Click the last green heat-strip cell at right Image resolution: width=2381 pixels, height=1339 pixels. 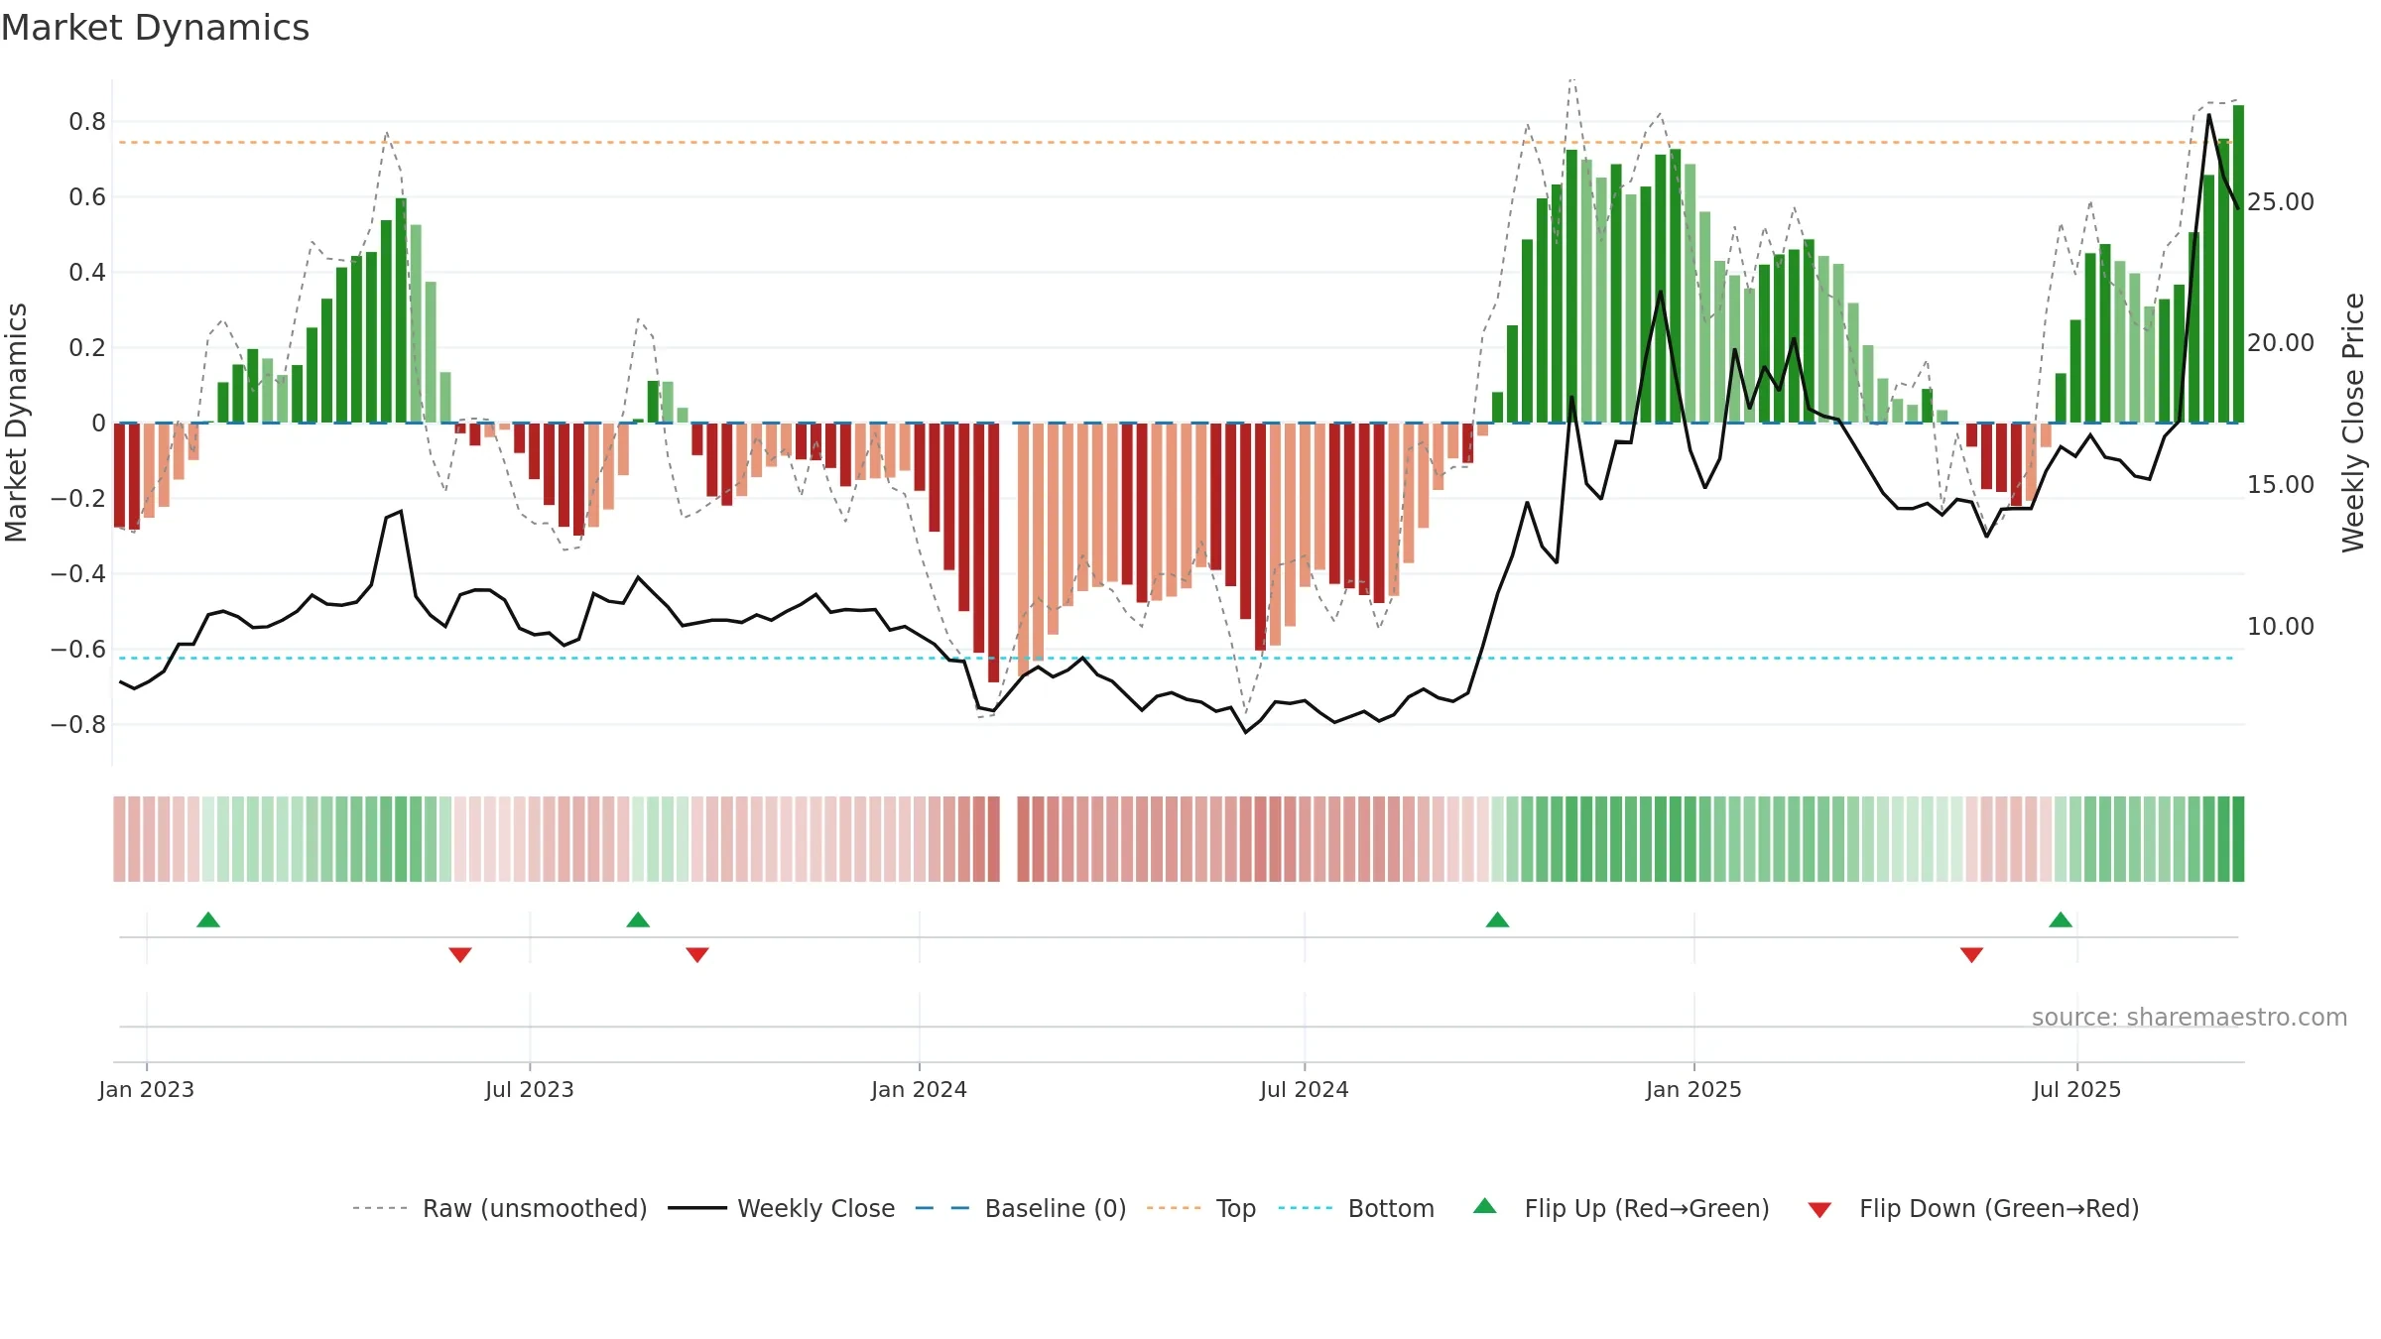pyautogui.click(x=2238, y=839)
